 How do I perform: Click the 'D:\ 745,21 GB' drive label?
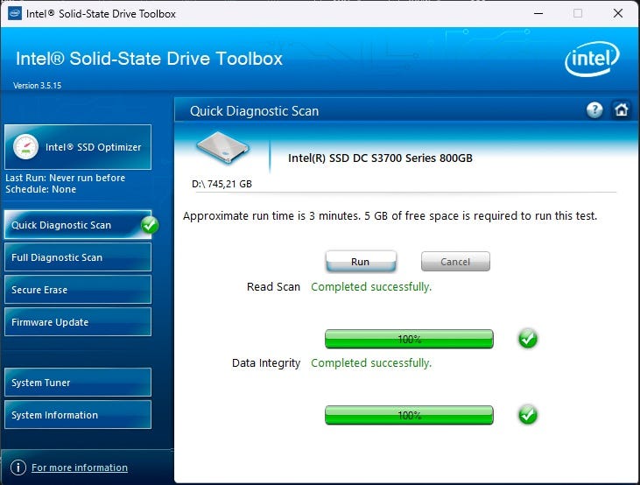[x=222, y=184]
